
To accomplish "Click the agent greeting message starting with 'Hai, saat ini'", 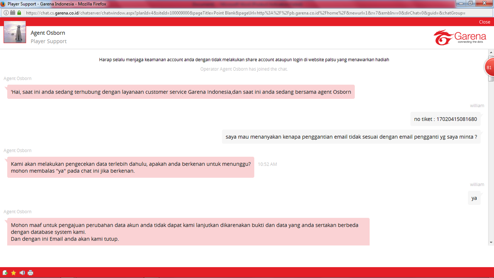I will (x=181, y=92).
